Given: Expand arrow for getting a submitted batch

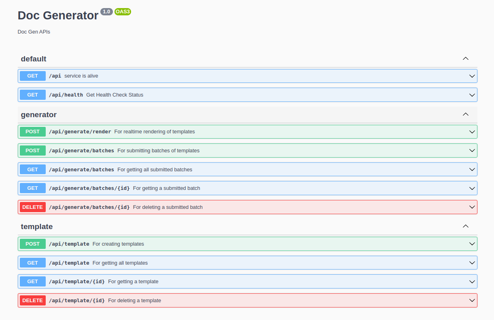Looking at the screenshot, I should pos(472,188).
